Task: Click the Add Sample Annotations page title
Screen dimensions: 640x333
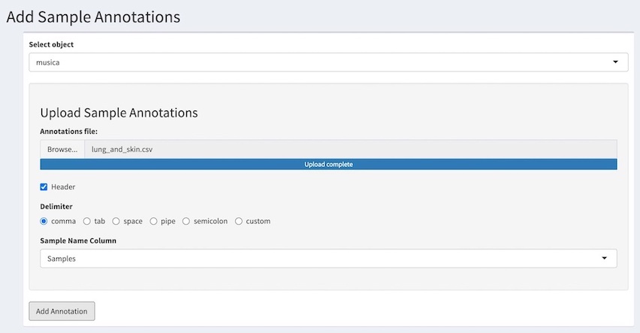Action: click(93, 16)
